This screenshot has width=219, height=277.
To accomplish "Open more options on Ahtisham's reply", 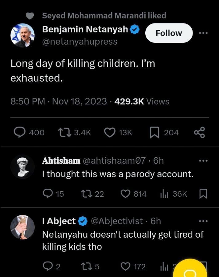I will click(203, 160).
